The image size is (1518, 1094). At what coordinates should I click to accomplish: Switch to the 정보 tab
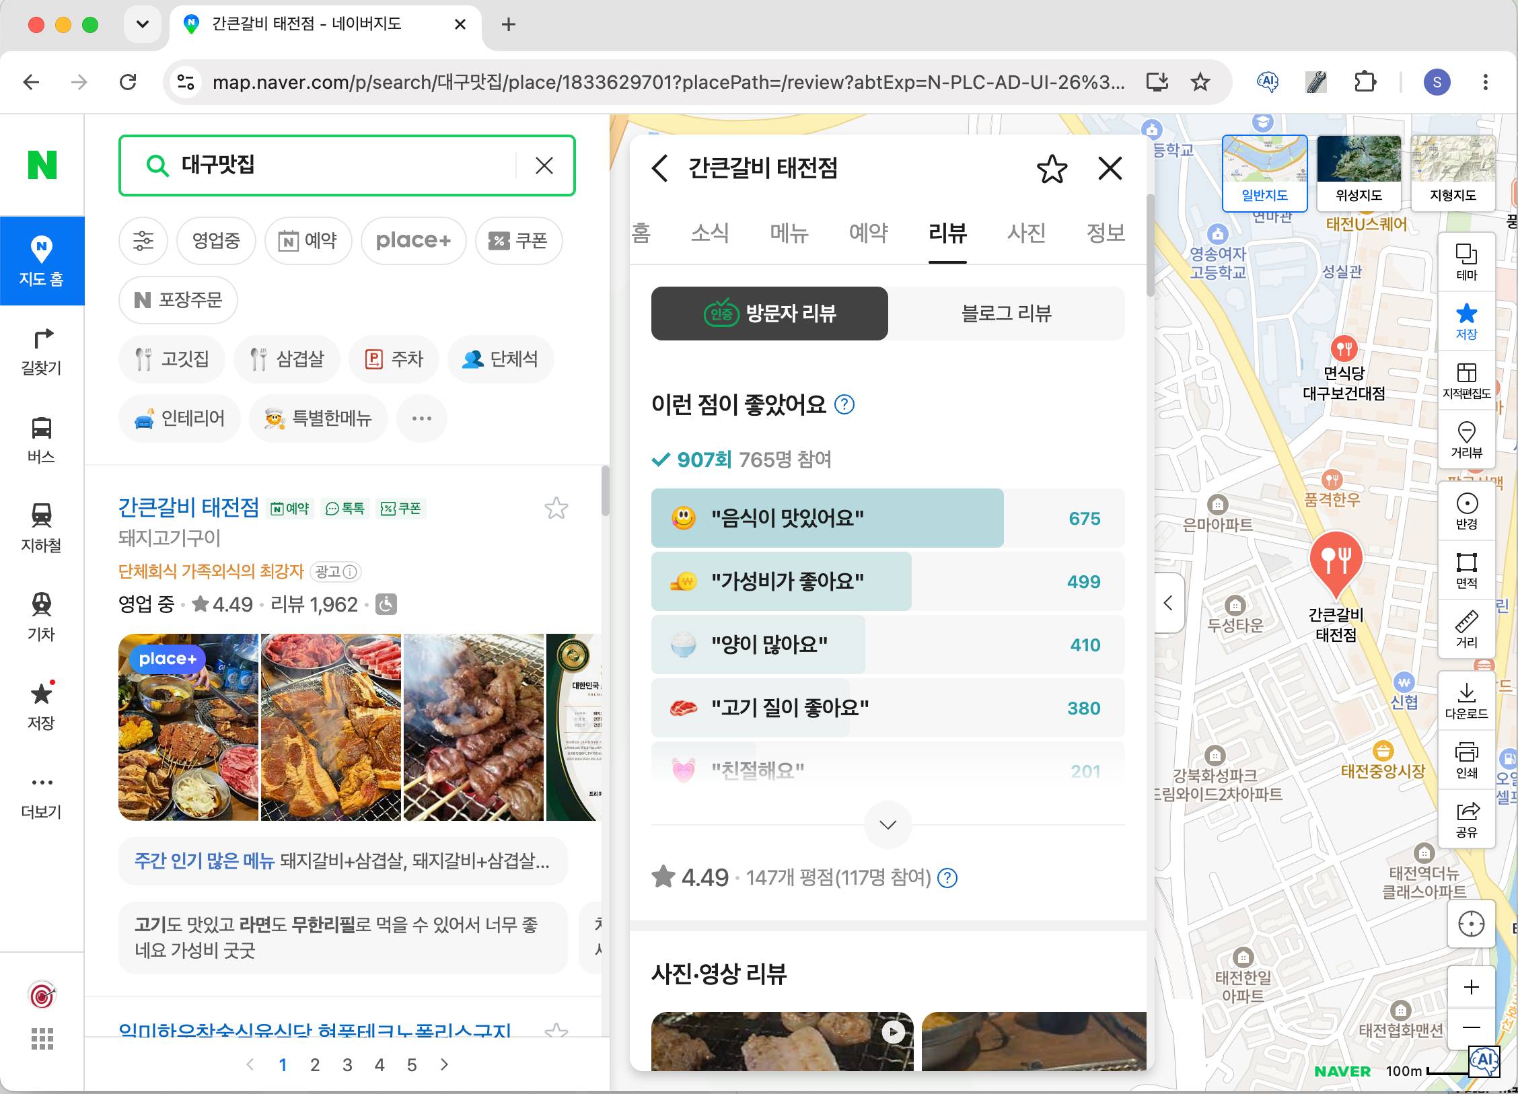coord(1106,233)
